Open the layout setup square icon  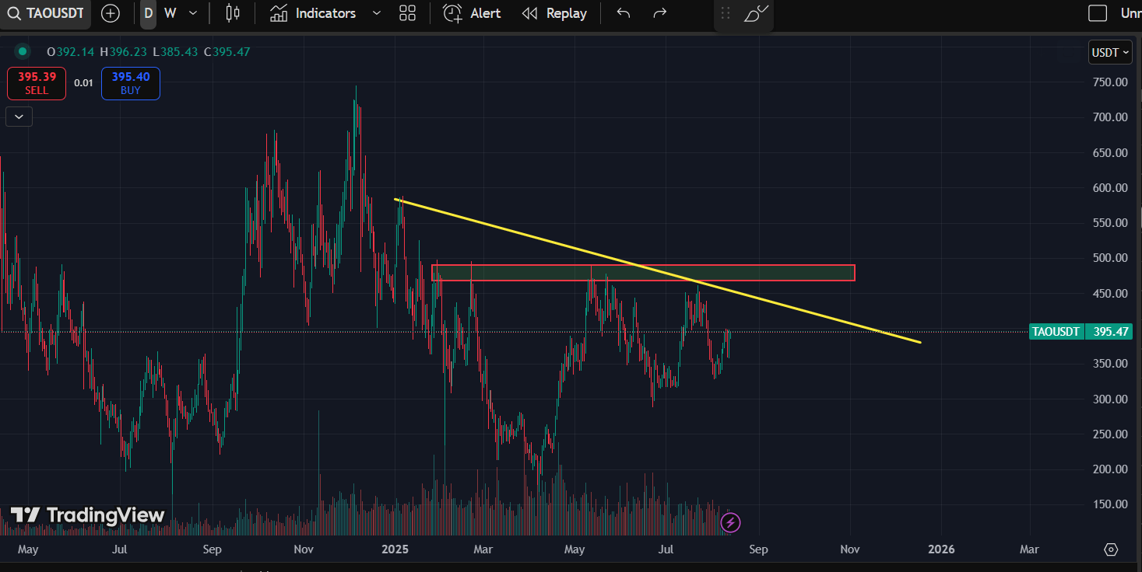coord(1098,13)
